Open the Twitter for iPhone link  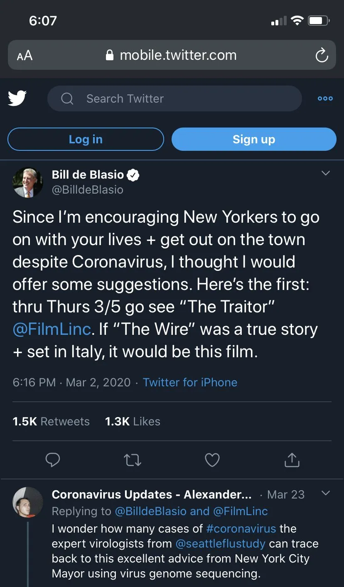[190, 382]
